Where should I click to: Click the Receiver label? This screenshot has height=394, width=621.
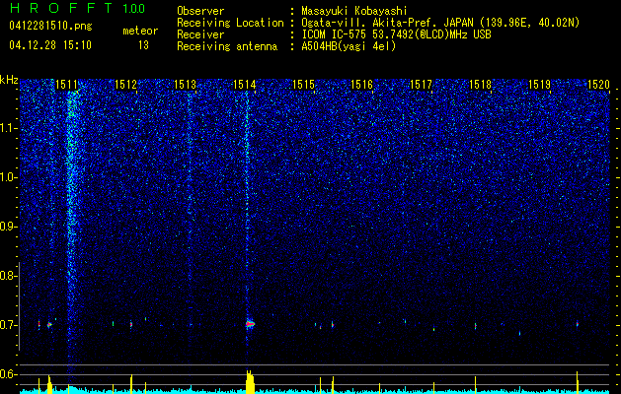click(200, 34)
